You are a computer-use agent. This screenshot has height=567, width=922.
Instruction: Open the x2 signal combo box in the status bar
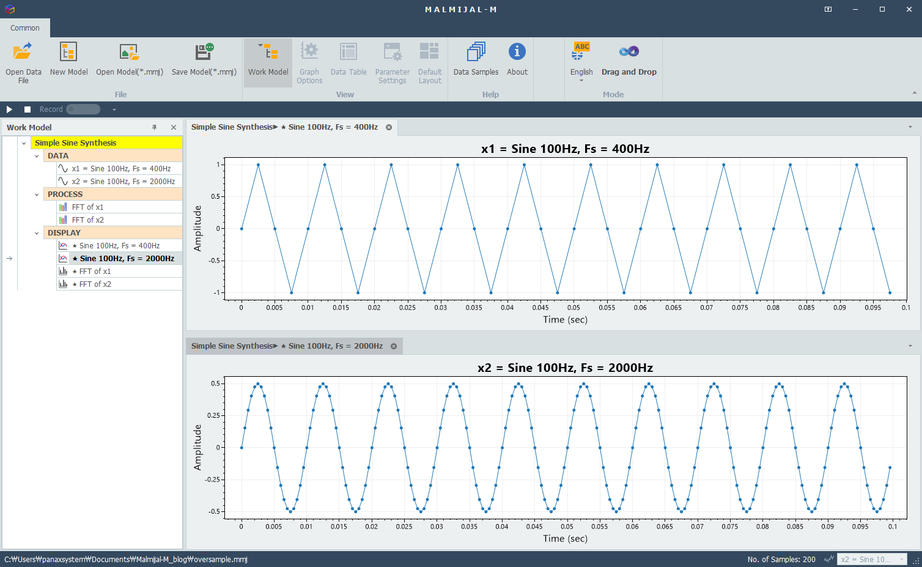[872, 559]
